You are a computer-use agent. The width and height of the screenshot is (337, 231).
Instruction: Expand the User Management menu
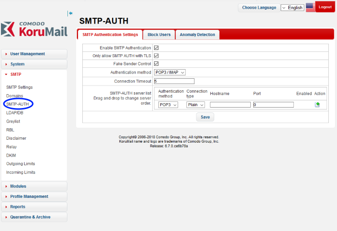(x=27, y=54)
